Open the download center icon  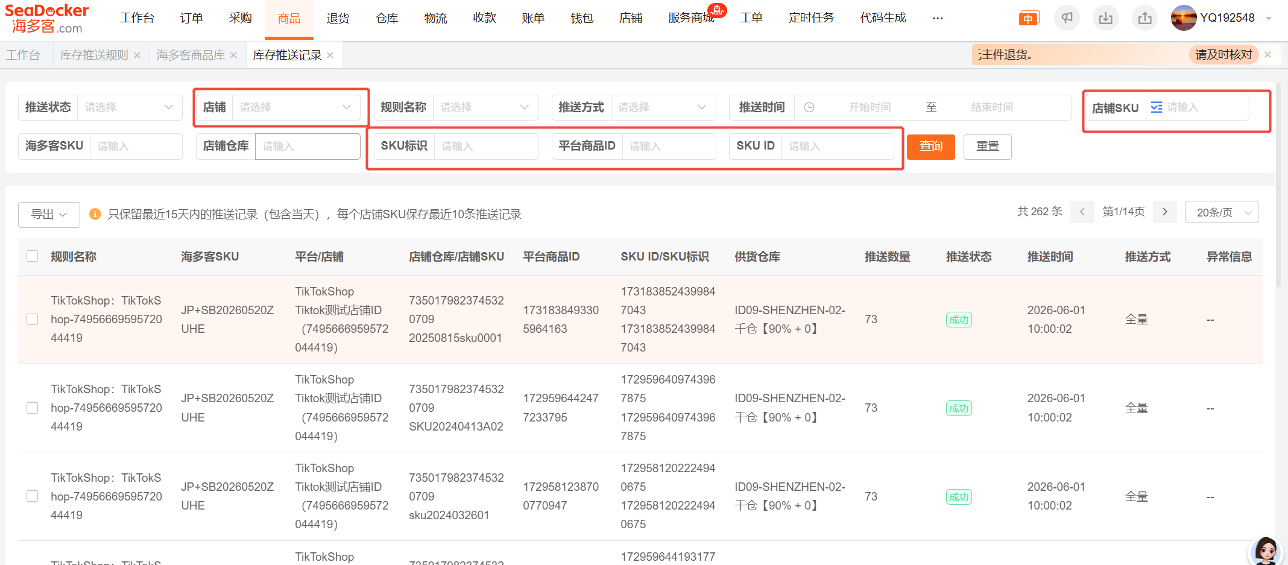1105,18
